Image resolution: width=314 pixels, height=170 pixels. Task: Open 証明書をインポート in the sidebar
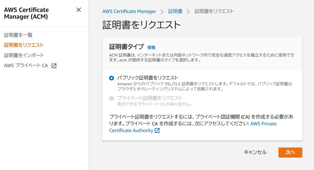tap(24, 55)
